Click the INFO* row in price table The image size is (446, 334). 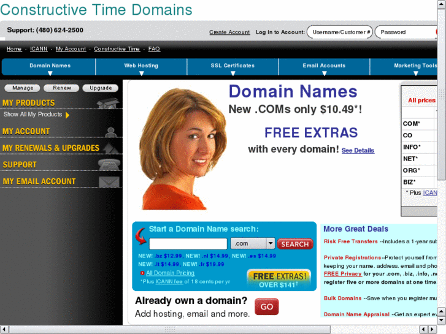coord(419,147)
